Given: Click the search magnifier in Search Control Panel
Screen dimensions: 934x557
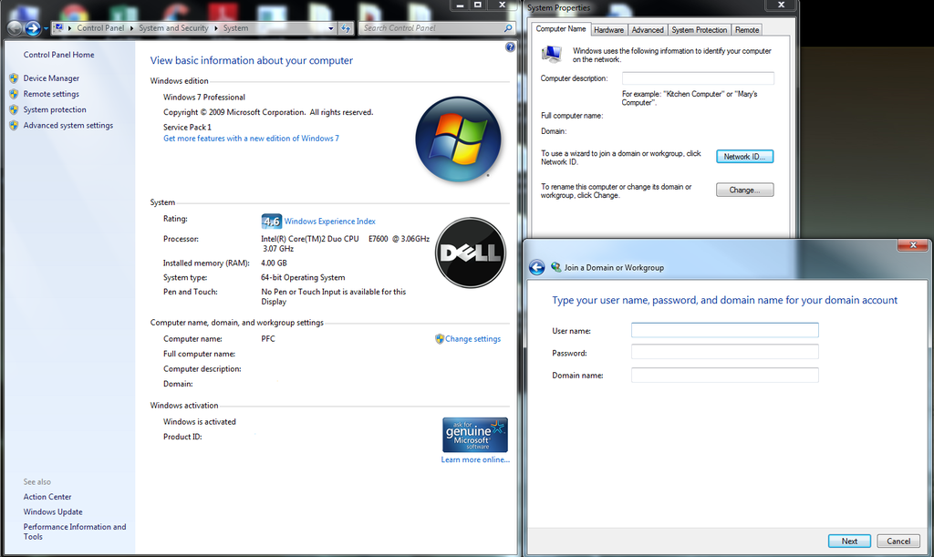Looking at the screenshot, I should pyautogui.click(x=506, y=28).
